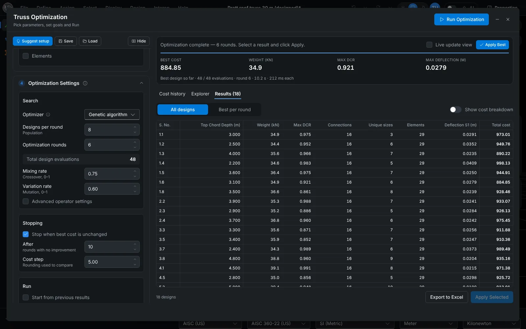
Task: Check Start from previous results
Action: pyautogui.click(x=26, y=297)
